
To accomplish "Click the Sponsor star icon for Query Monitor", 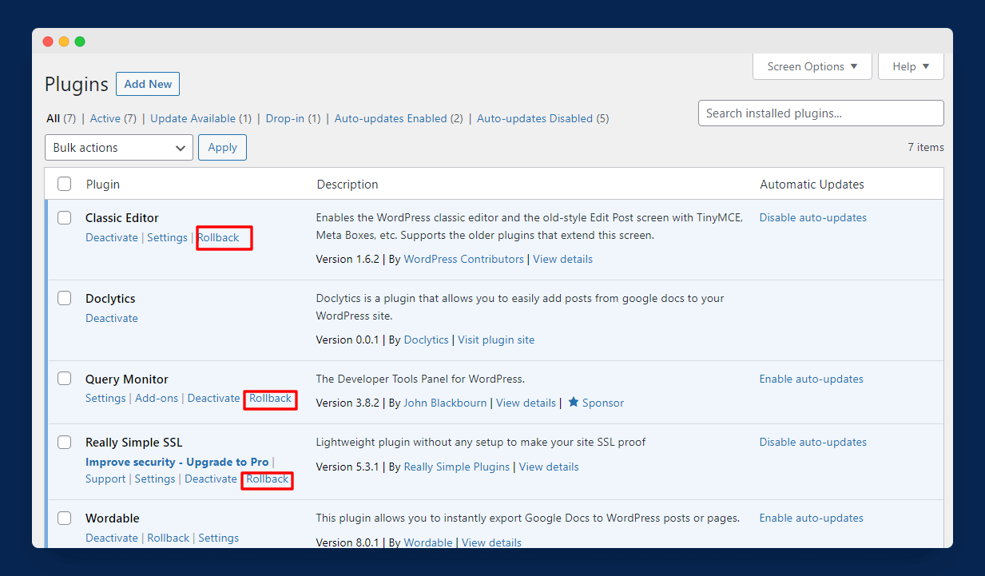I will [x=573, y=403].
